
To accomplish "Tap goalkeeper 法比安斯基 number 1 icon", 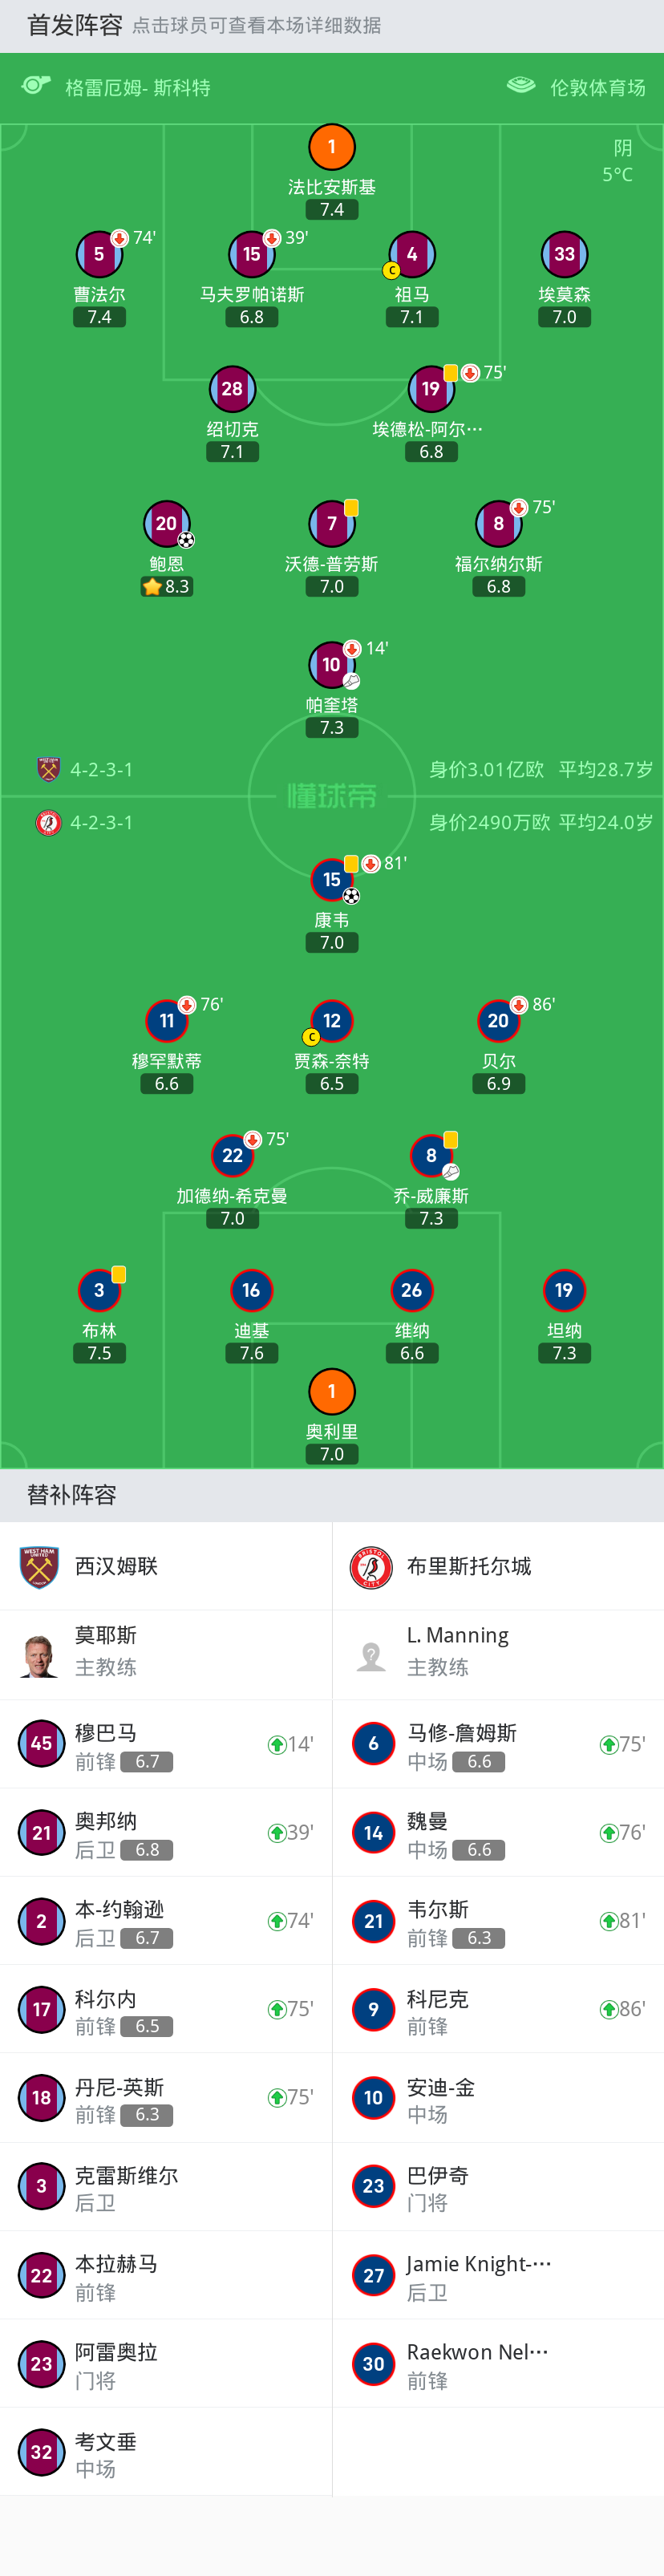I will click(x=332, y=147).
